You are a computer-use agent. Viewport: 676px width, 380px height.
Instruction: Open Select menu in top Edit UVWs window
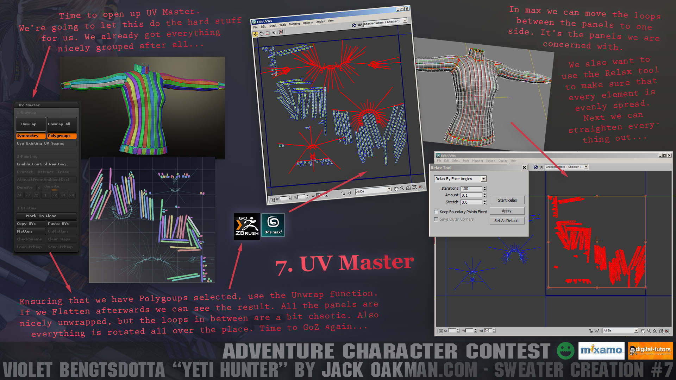point(273,26)
